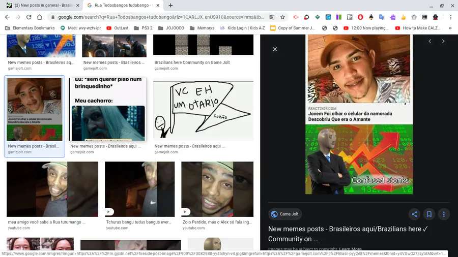Click the site lock icon in address bar

[53, 17]
